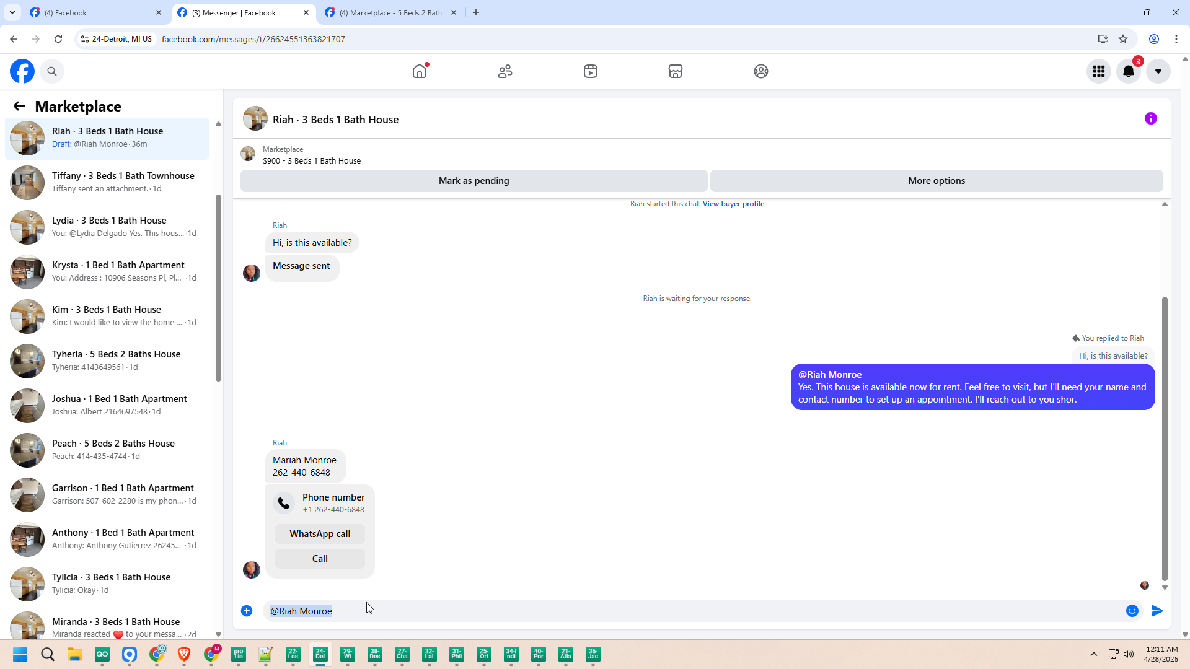Select the Kim conversation
Image resolution: width=1190 pixels, height=669 pixels.
[x=107, y=316]
